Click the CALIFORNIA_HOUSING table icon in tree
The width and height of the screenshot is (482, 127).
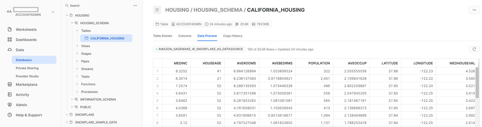click(87, 38)
